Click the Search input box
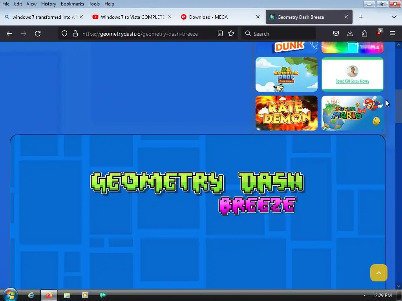 click(278, 34)
